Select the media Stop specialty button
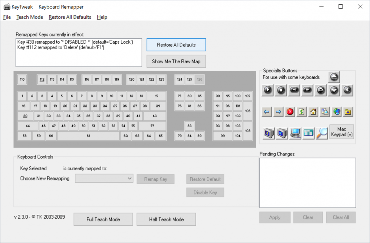The image size is (370, 243). pos(281,90)
